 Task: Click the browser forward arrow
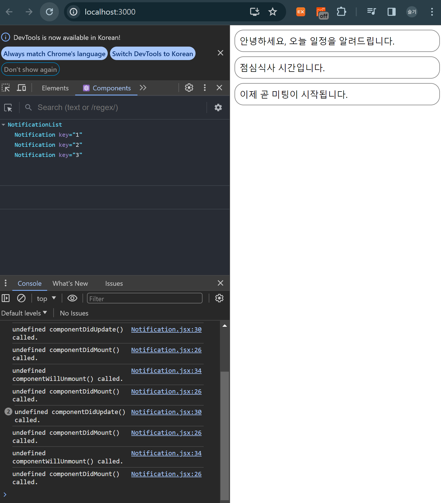(x=29, y=12)
